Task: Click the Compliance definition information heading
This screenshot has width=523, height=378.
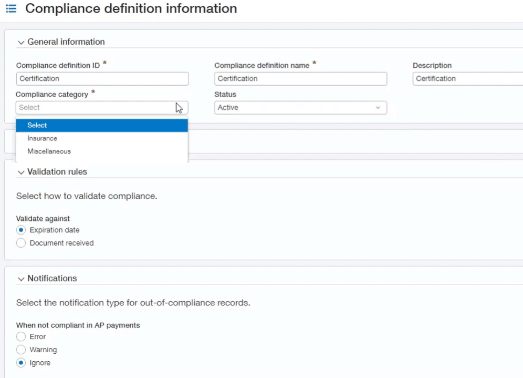Action: pyautogui.click(x=131, y=8)
